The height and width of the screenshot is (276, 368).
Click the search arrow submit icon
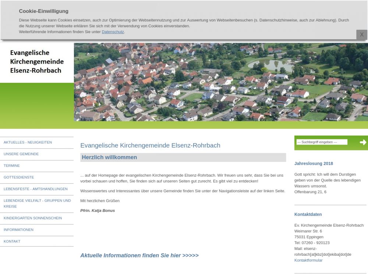(x=363, y=142)
